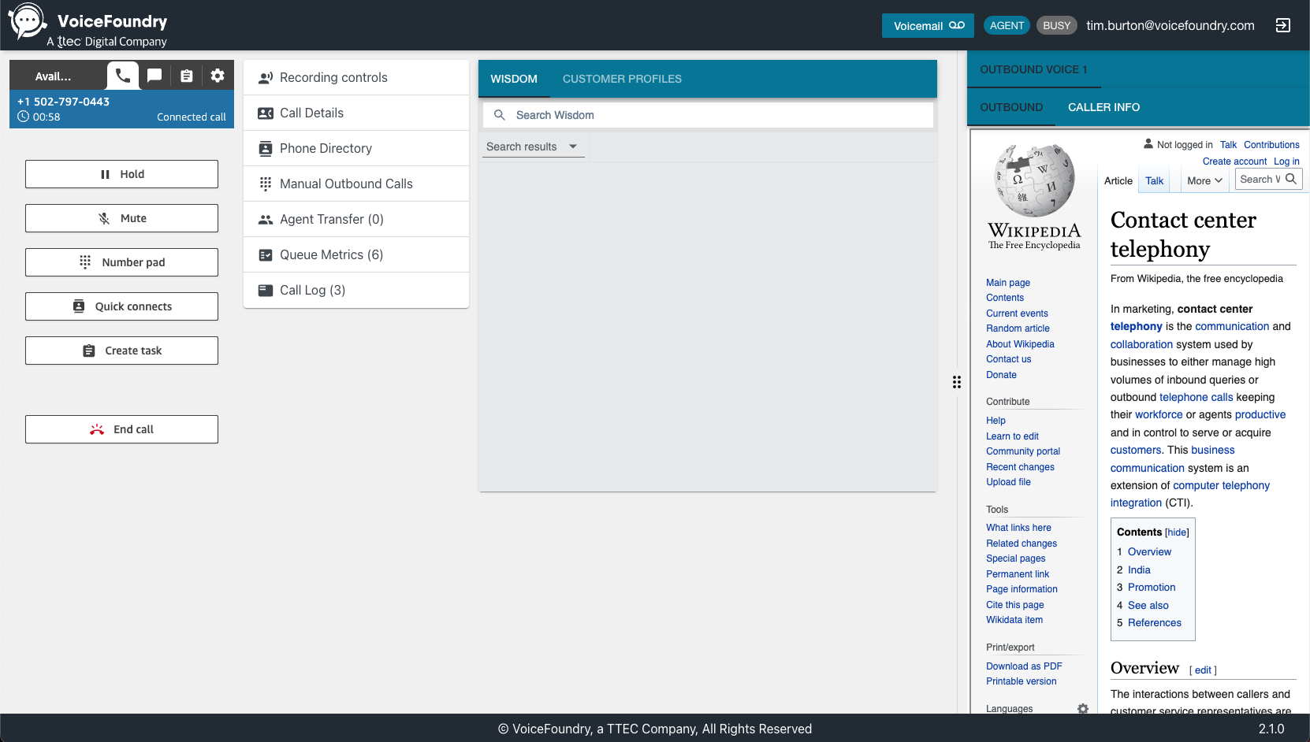End the current call
The image size is (1310, 742).
coord(121,429)
